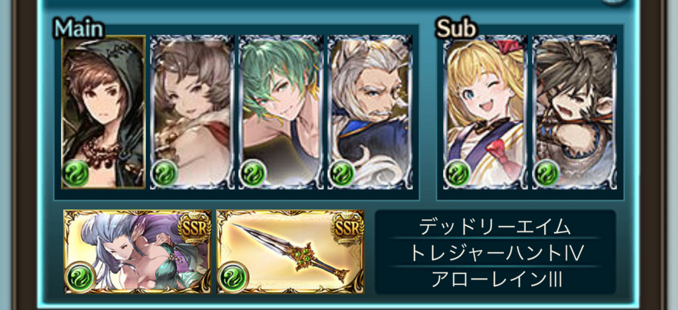Screen dimensions: 678x310
Task: Tap wind element icon on green-haired character
Action: pyautogui.click(x=254, y=174)
